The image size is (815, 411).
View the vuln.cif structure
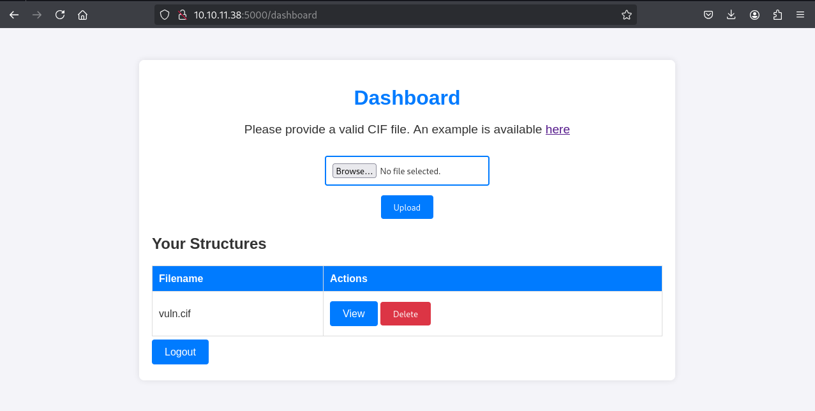point(354,313)
